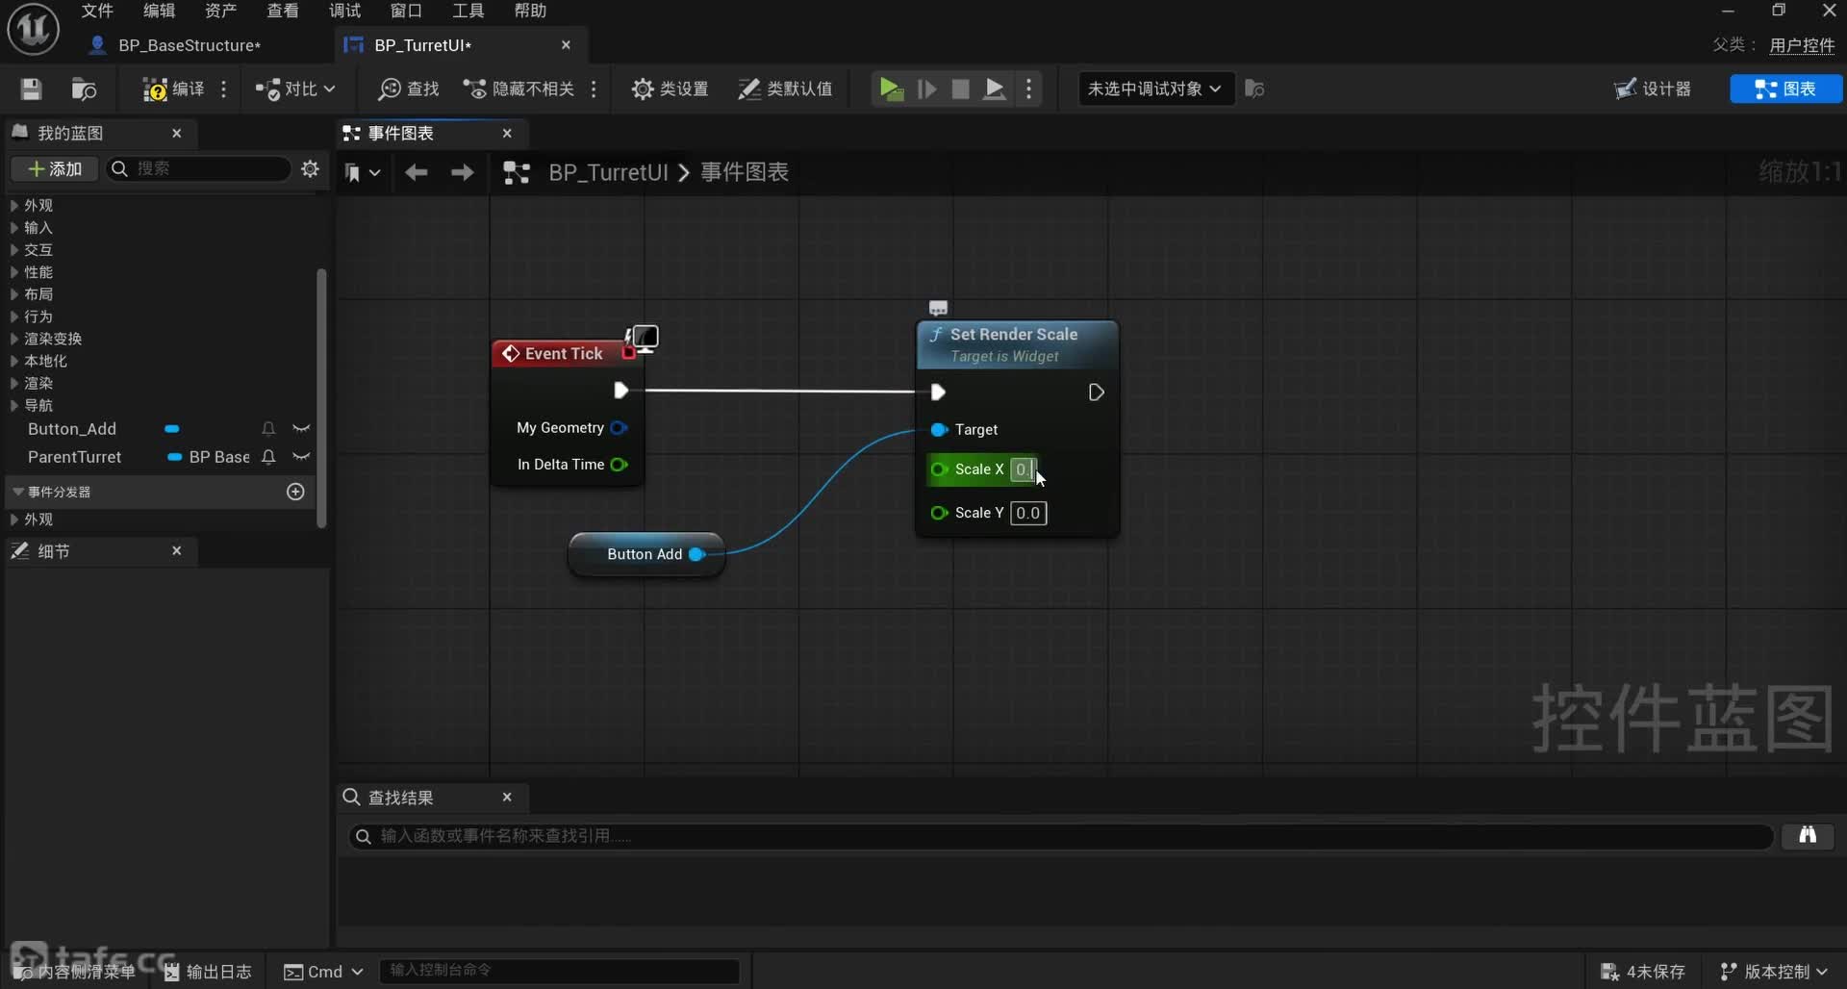
Task: Click the Scale Y value field
Action: [1027, 513]
